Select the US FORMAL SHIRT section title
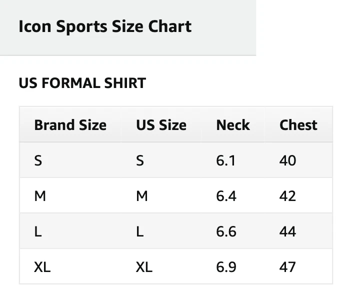Image resolution: width=357 pixels, height=295 pixels. coord(82,83)
